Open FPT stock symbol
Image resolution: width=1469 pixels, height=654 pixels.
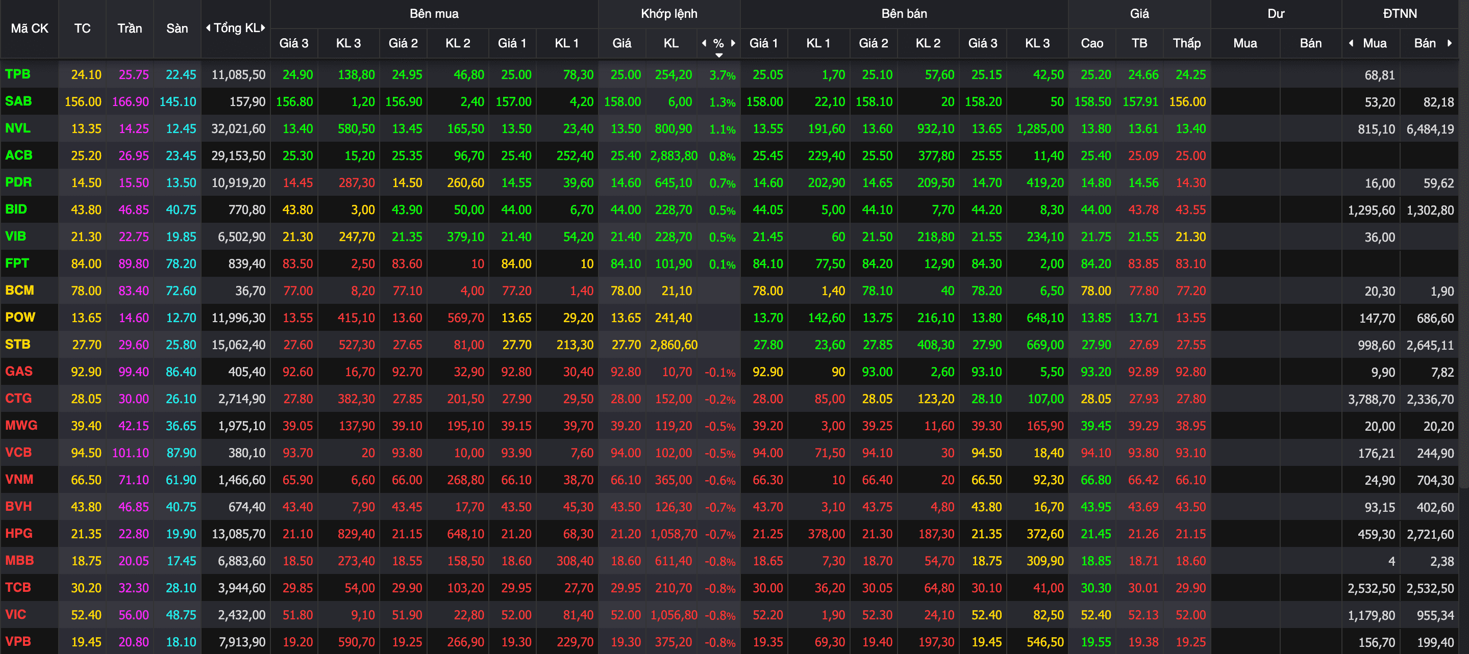coord(17,263)
